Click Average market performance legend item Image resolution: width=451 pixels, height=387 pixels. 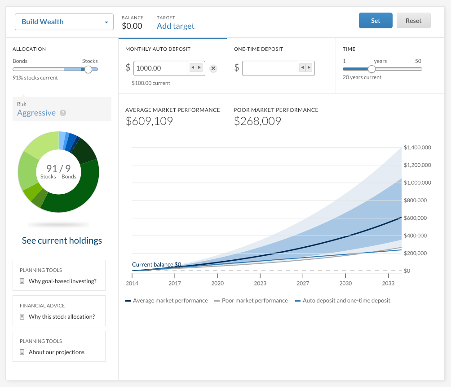167,301
